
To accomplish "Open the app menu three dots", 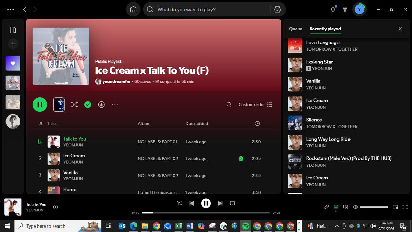I will point(11,10).
